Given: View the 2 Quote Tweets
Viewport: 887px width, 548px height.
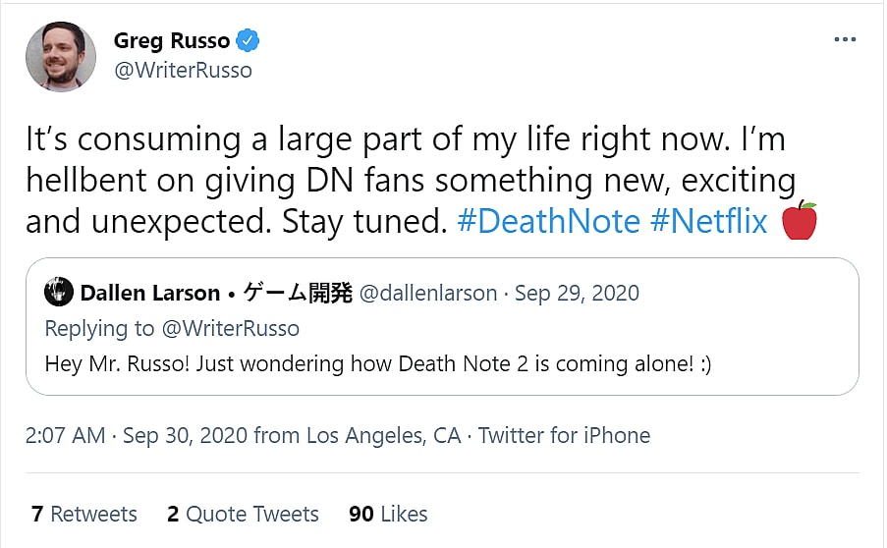Looking at the screenshot, I should click(x=243, y=514).
